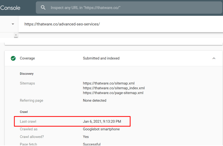Image resolution: width=223 pixels, height=146 pixels.
Task: Click the Googlebot smartphone value
Action: (101, 129)
